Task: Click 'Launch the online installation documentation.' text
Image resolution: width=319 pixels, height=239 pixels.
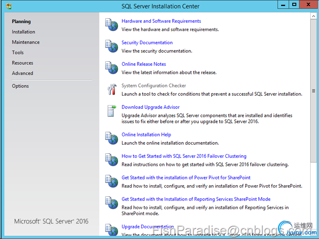Action: (170, 143)
